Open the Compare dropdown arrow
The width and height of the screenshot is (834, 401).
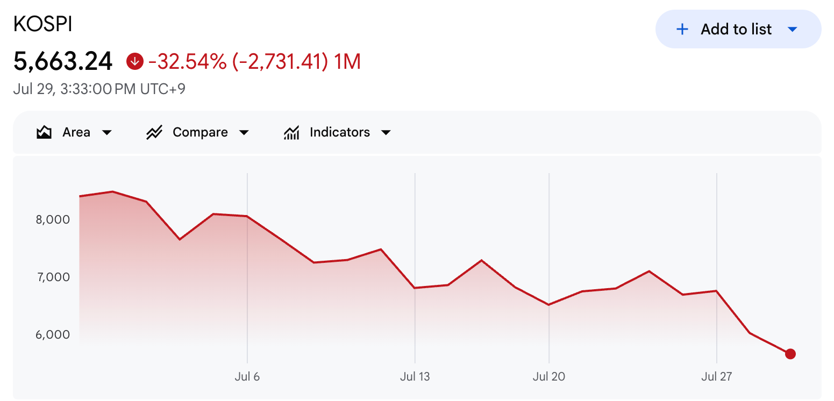(244, 133)
